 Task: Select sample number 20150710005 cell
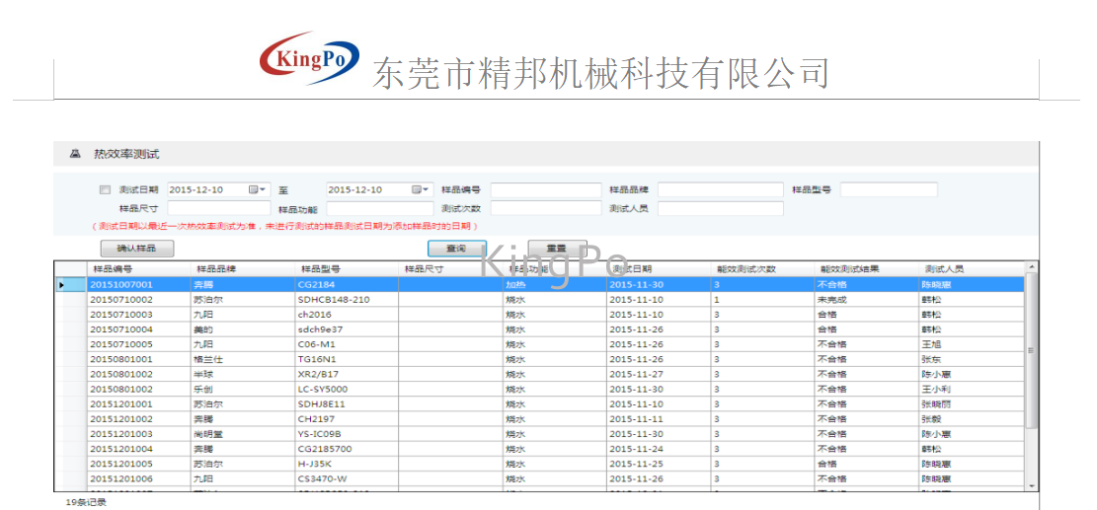[138, 344]
